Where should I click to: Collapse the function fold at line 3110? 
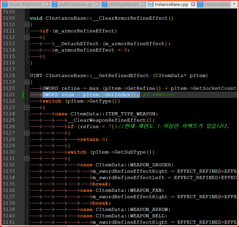coord(27,24)
